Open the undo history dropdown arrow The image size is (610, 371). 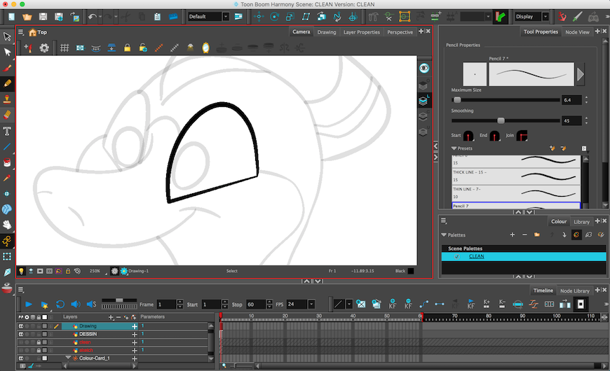[x=100, y=17]
